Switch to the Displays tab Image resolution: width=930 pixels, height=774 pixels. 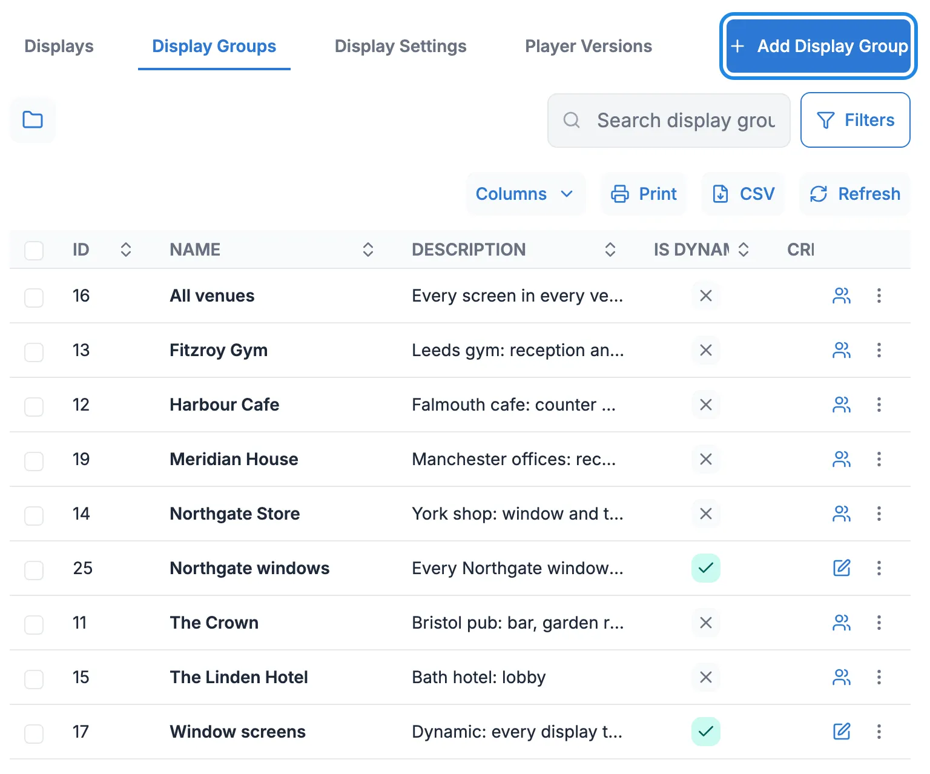point(59,46)
